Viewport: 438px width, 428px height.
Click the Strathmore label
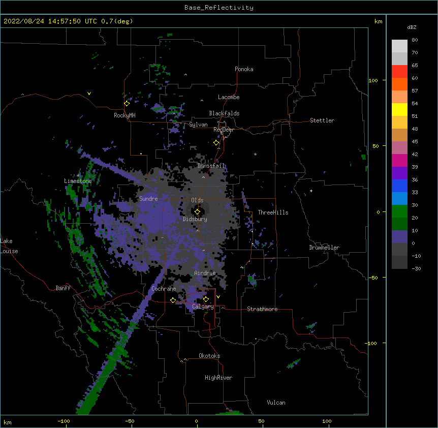[x=262, y=309]
